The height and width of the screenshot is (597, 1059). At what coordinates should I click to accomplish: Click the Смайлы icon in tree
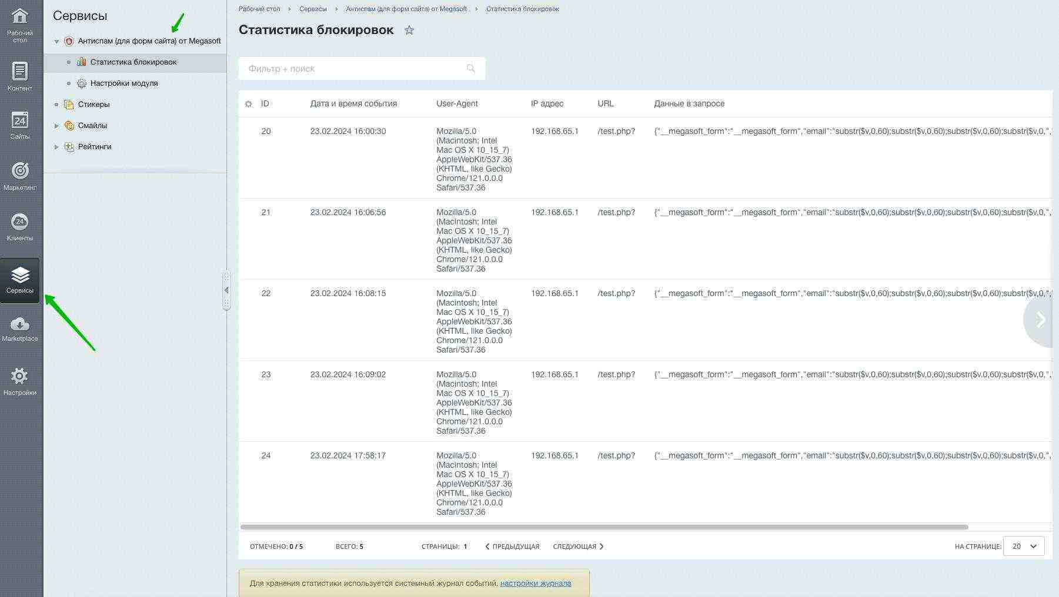[69, 126]
